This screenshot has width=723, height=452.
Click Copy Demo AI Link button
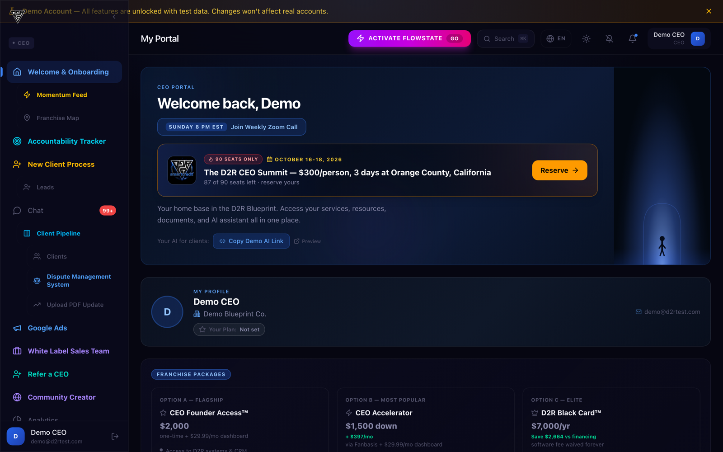(251, 241)
